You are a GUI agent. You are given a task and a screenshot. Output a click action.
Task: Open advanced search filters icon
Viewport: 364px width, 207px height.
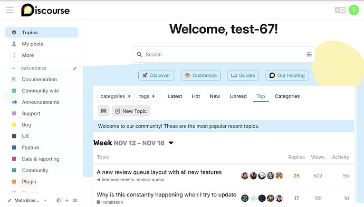tap(309, 54)
